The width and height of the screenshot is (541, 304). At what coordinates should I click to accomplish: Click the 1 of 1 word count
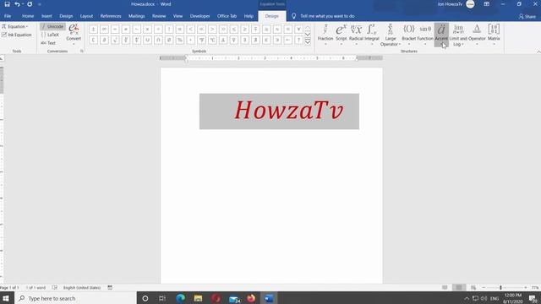point(36,287)
